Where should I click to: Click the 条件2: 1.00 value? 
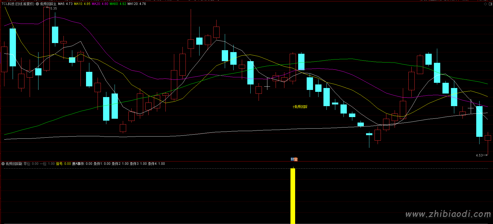(120, 164)
